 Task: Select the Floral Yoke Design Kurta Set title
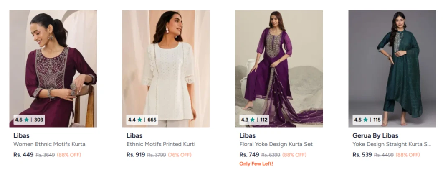pyautogui.click(x=276, y=144)
